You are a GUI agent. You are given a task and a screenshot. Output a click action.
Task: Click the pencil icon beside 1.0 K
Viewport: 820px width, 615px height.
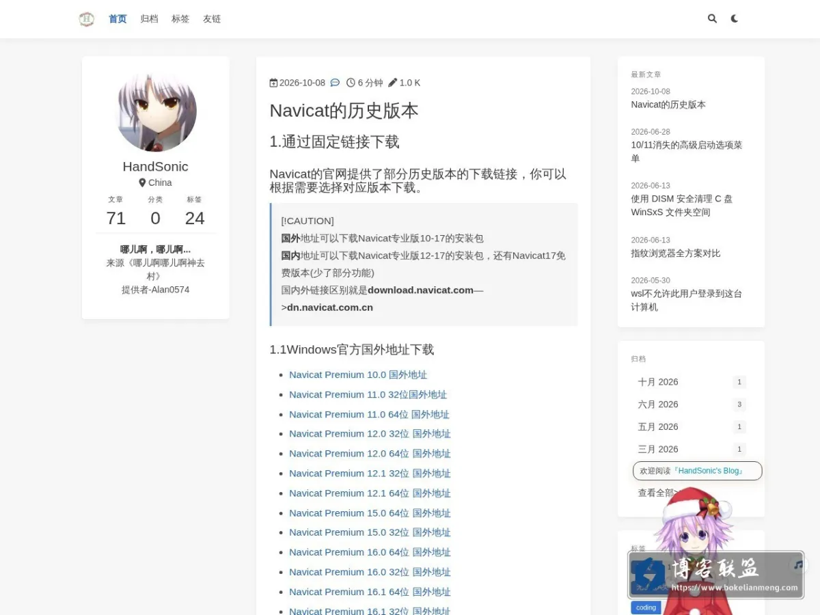coord(392,83)
